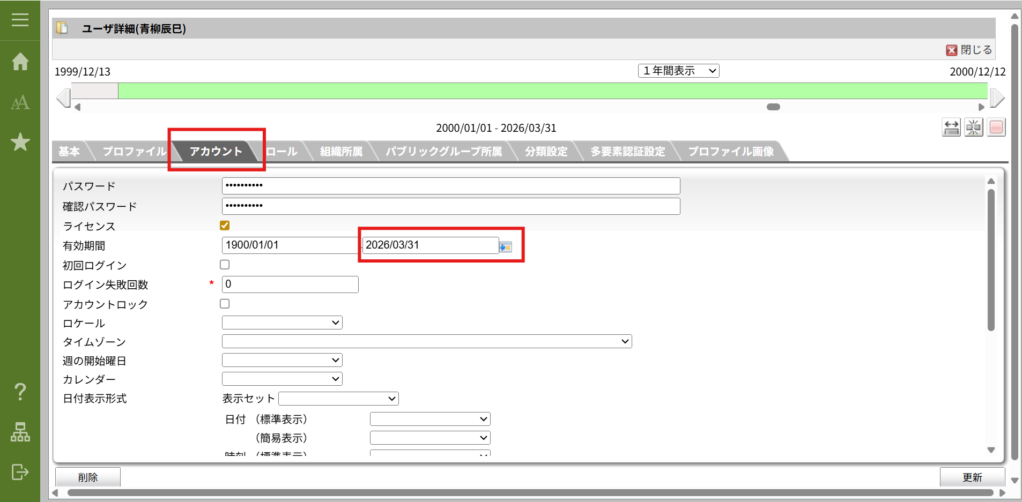
Task: Open the タイムゾーン dropdown
Action: click(x=427, y=341)
